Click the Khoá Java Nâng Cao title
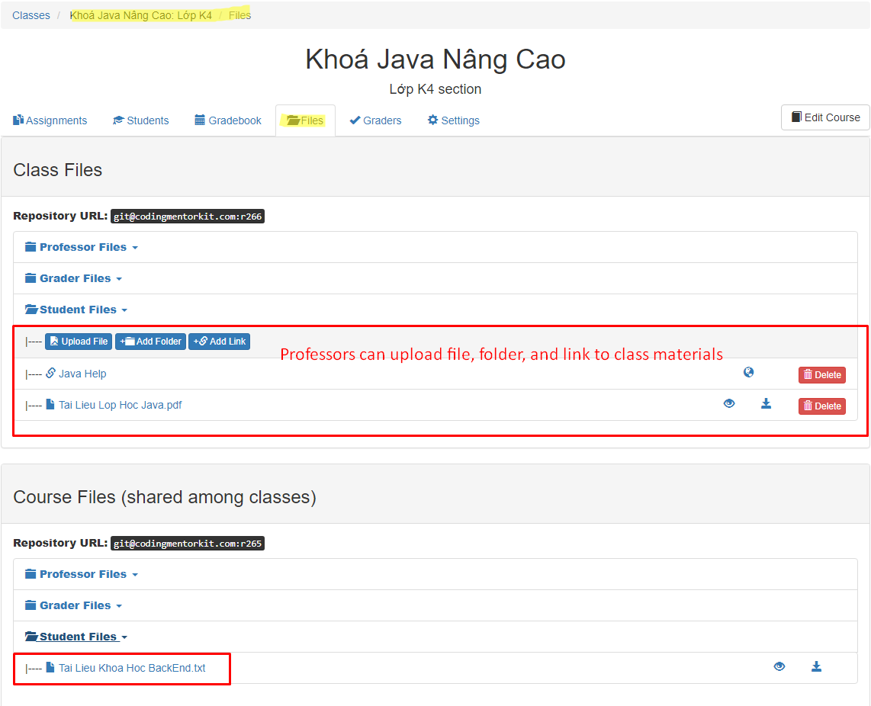The height and width of the screenshot is (706, 871). point(435,59)
